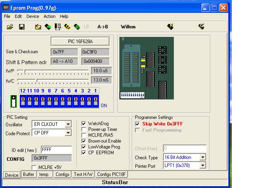Click the CONFIG 0x3FFF field
280x188 pixels.
[52, 158]
